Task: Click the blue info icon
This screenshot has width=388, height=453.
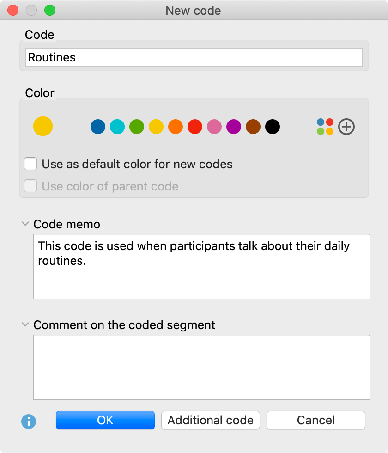Action: click(29, 421)
